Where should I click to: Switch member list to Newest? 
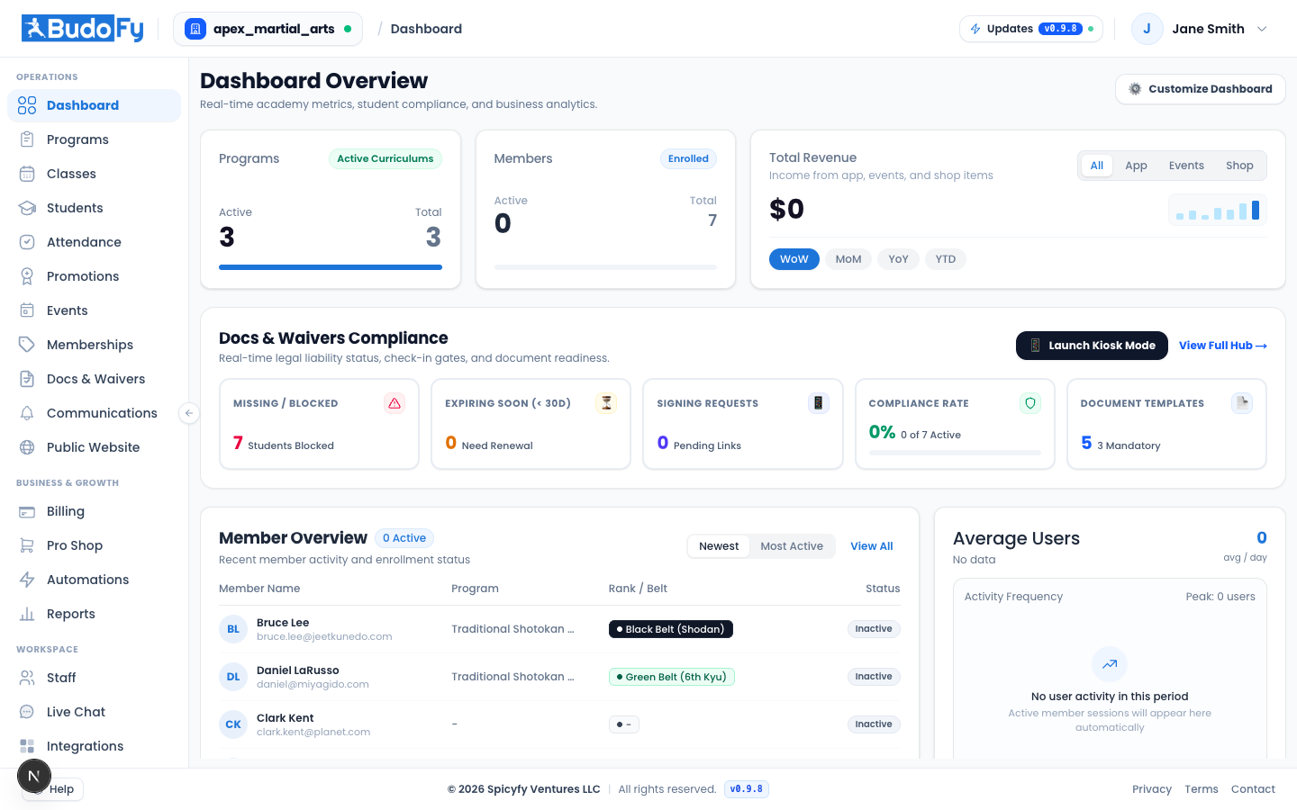pos(719,546)
